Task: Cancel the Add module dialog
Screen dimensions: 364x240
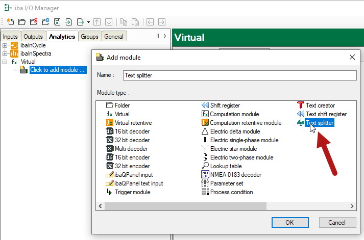Action: 337,222
